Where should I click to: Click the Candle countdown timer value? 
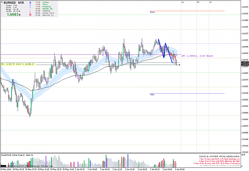click(x=17, y=11)
